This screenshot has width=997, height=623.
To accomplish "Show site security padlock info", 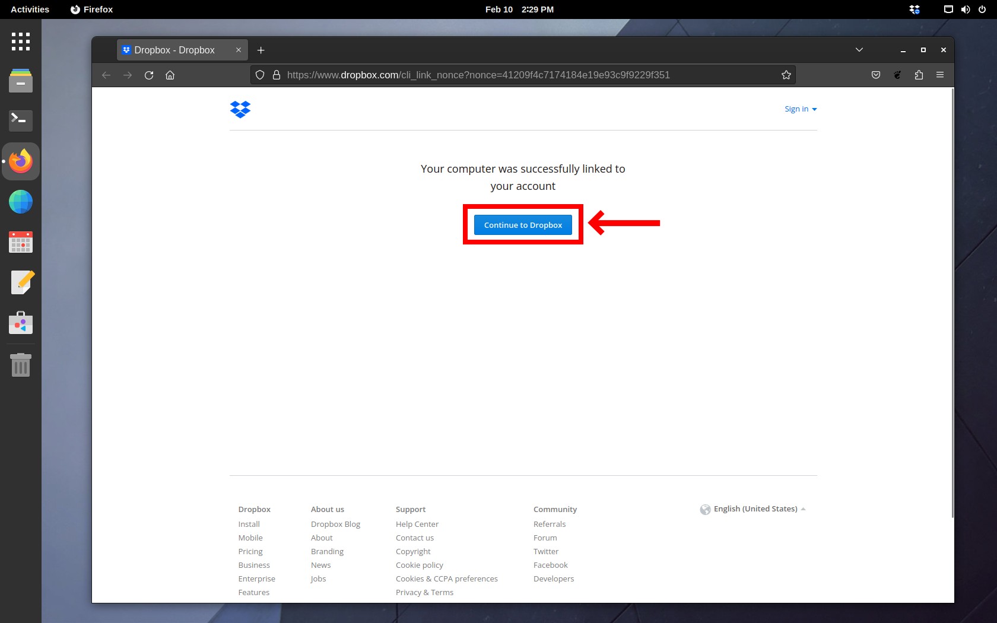I will 276,75.
